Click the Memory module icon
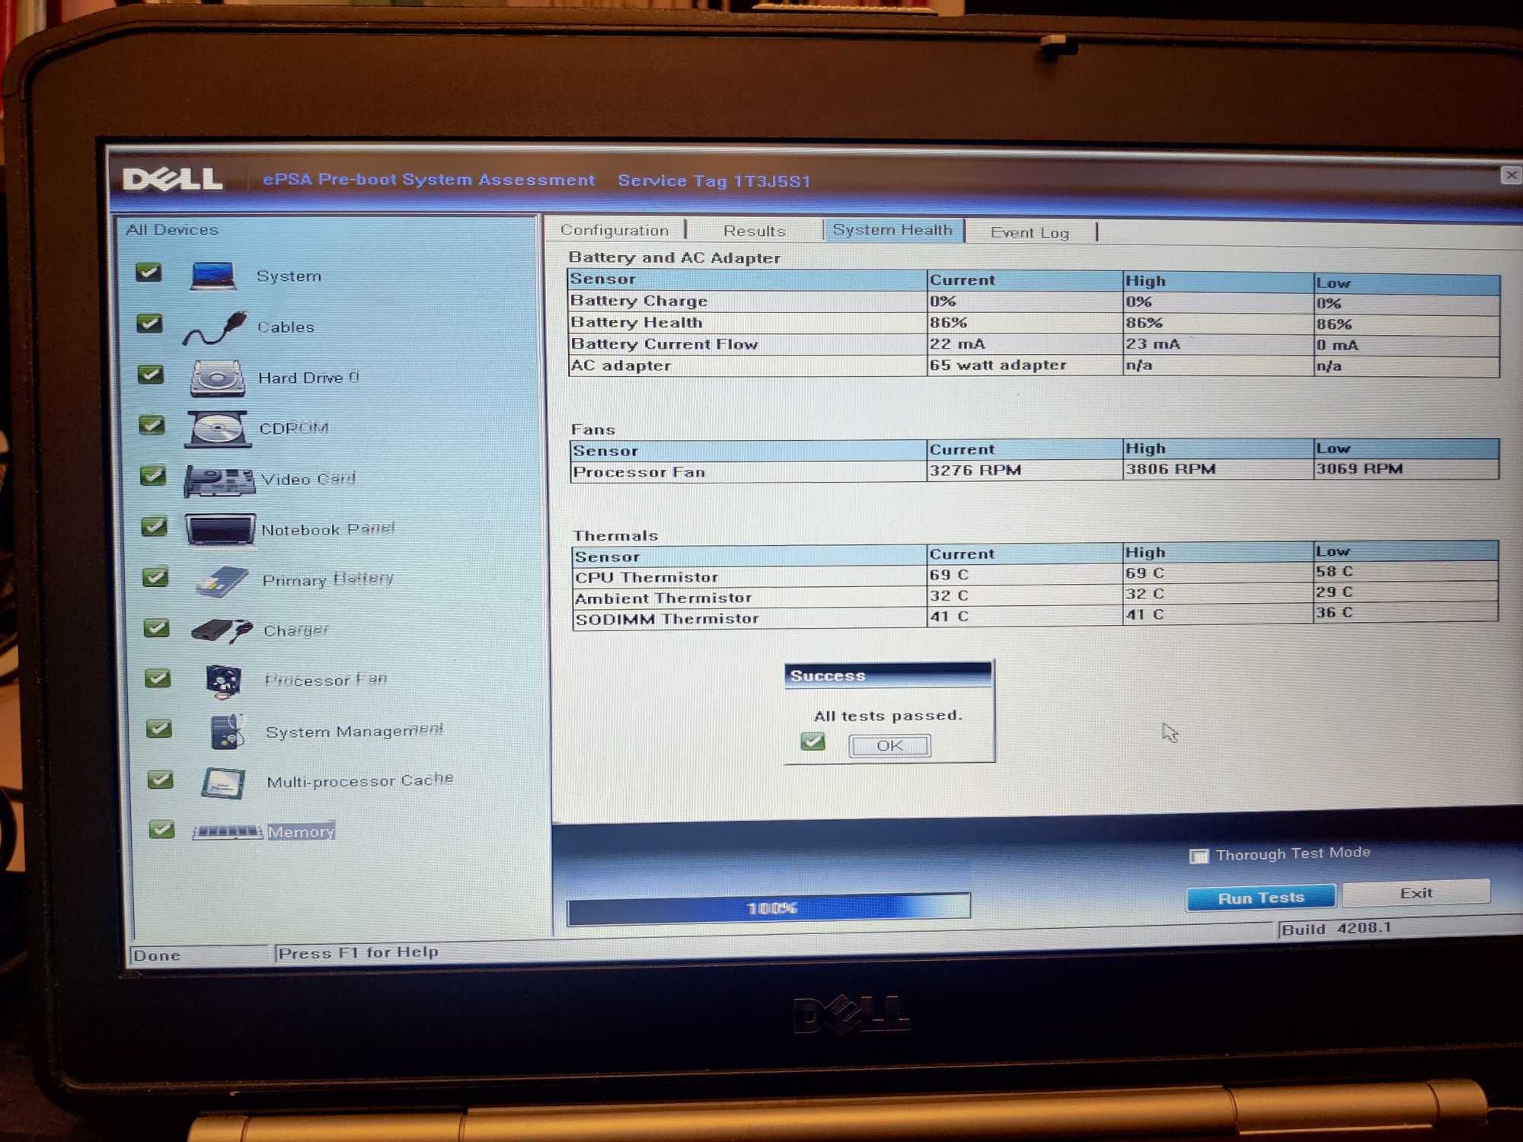The width and height of the screenshot is (1523, 1142). (227, 831)
